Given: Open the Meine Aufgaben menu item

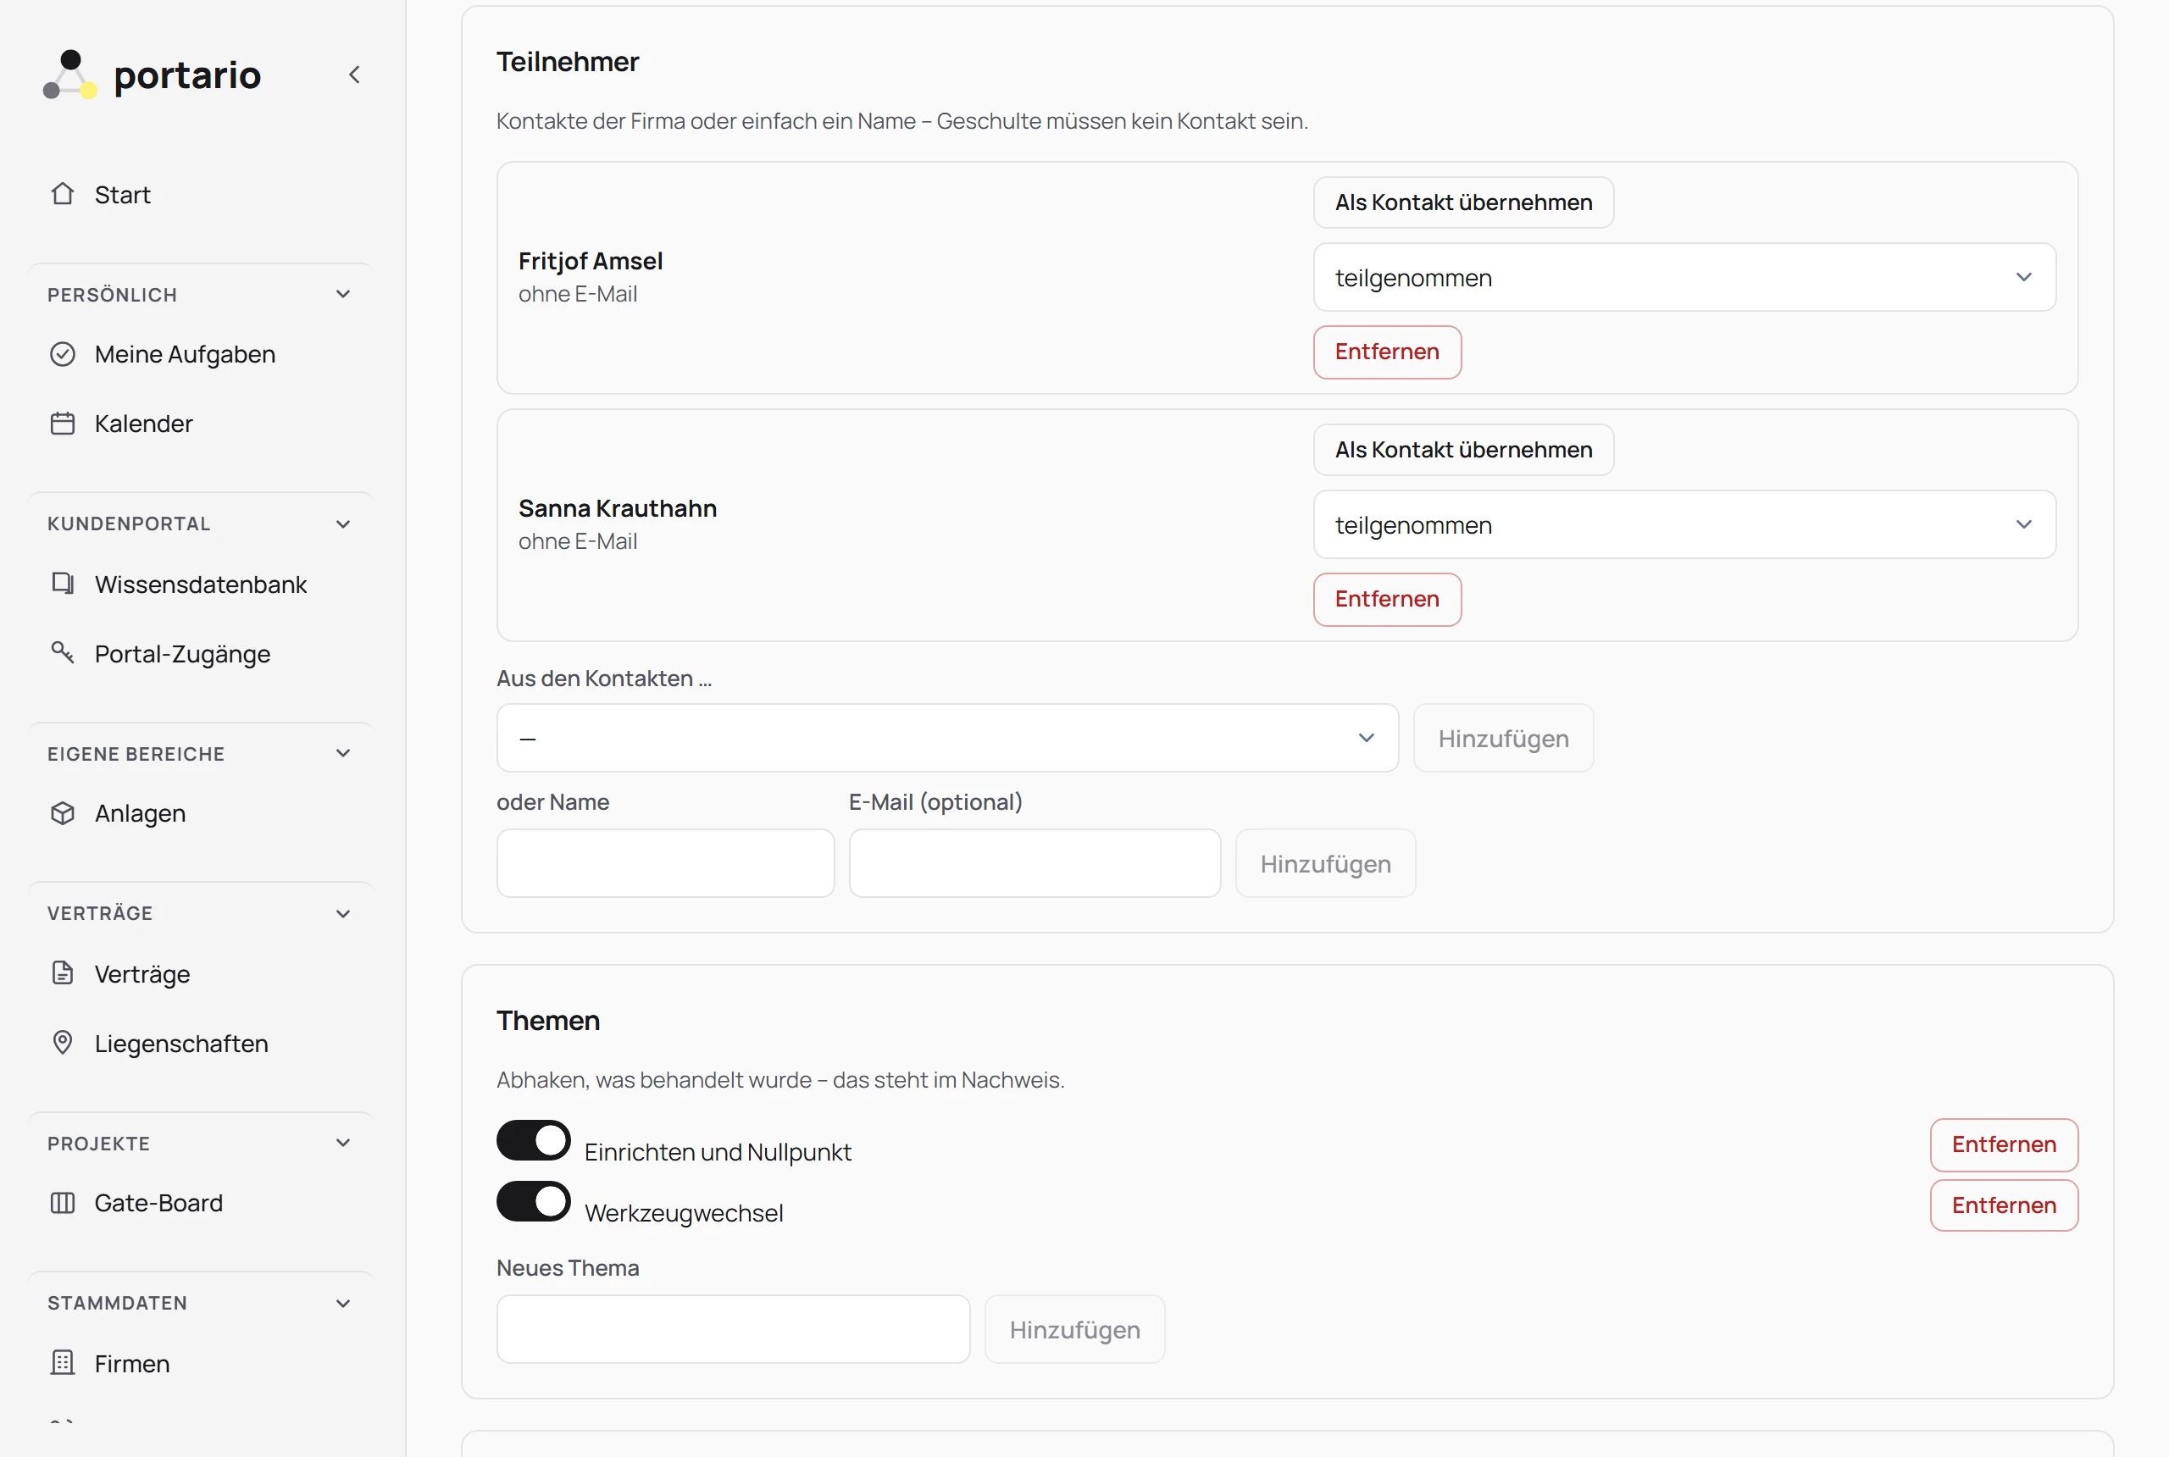Looking at the screenshot, I should tap(200, 354).
